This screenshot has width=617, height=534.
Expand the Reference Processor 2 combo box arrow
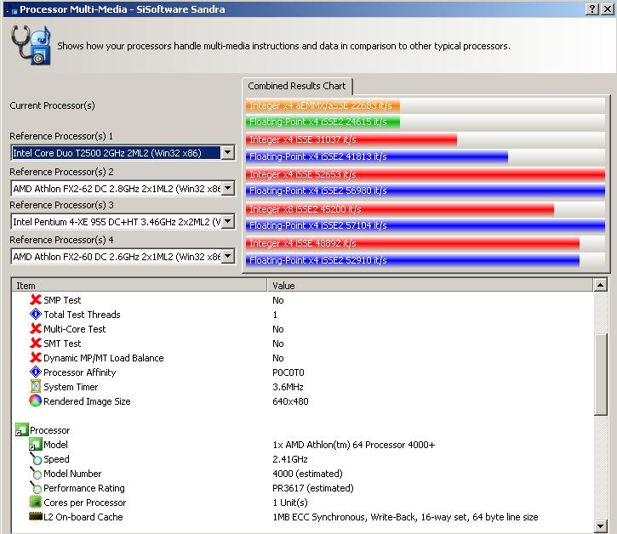[228, 188]
